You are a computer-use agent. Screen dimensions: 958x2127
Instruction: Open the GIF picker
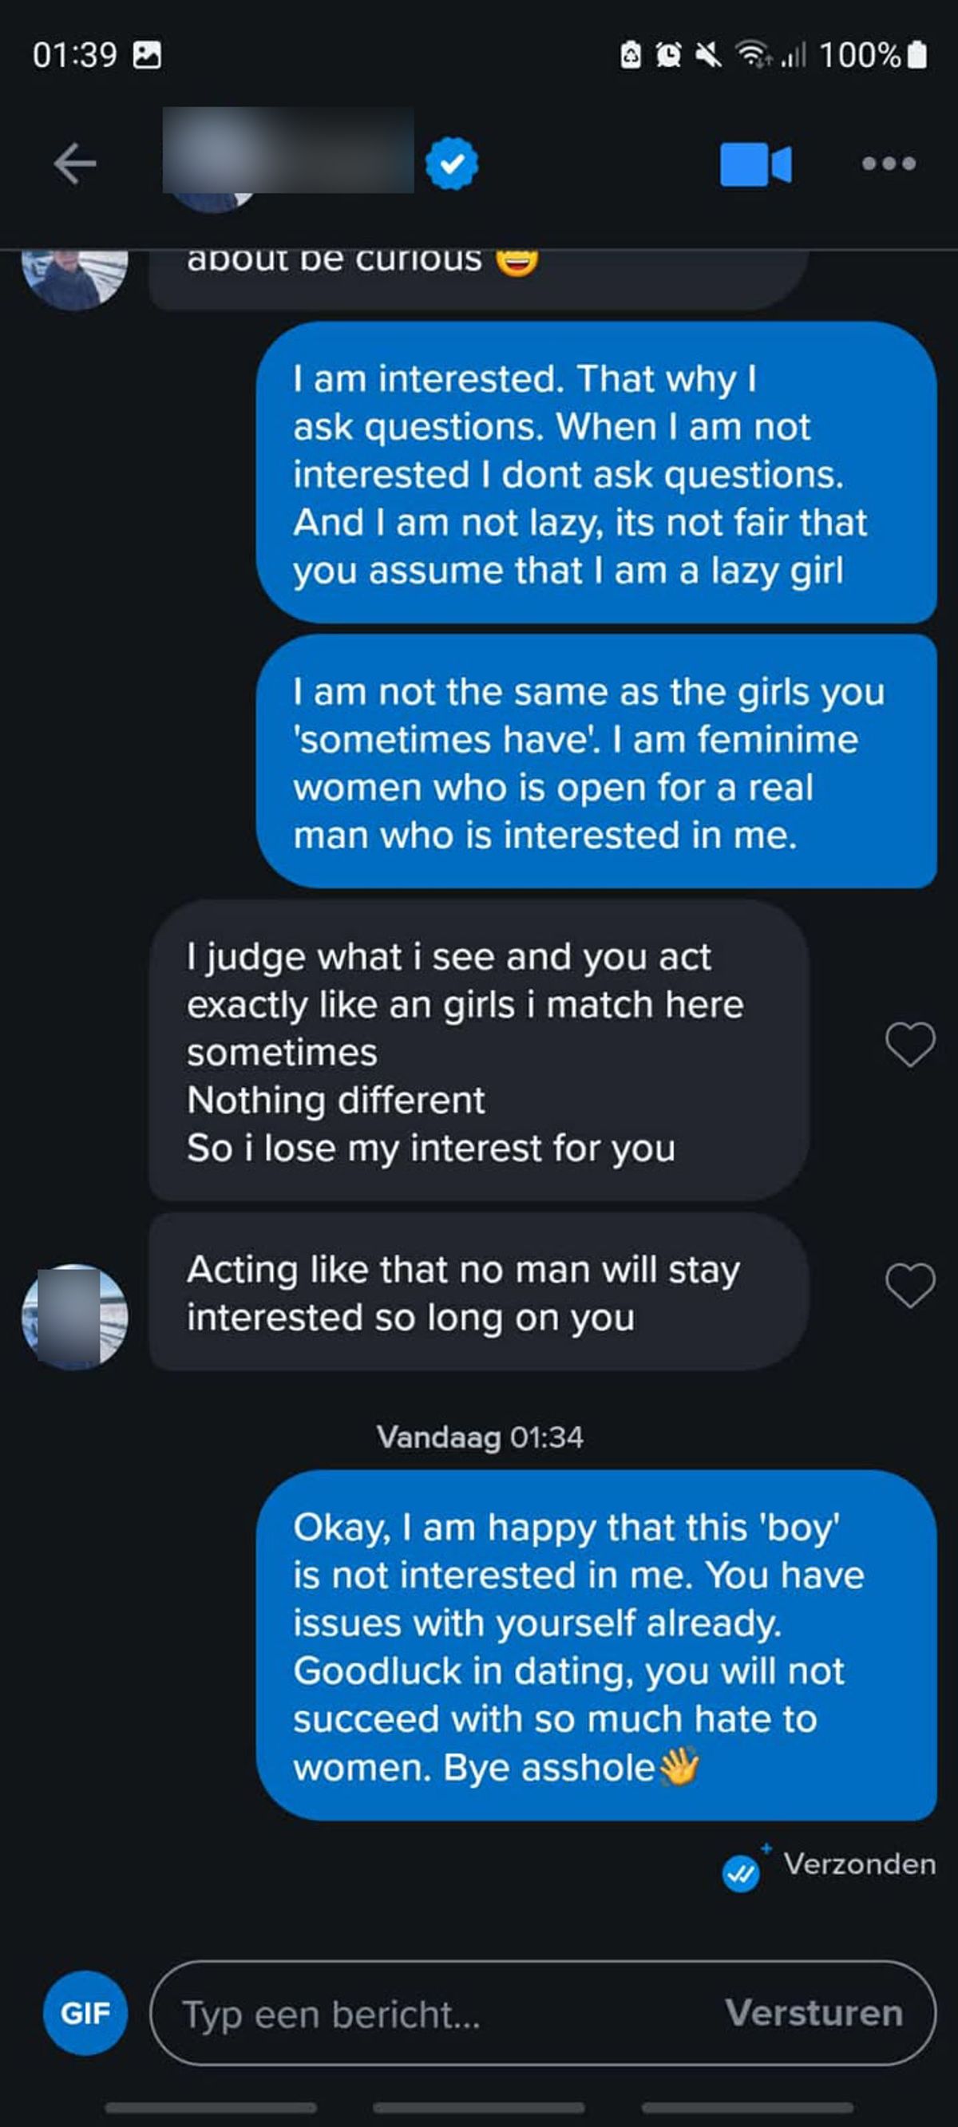click(x=85, y=2013)
